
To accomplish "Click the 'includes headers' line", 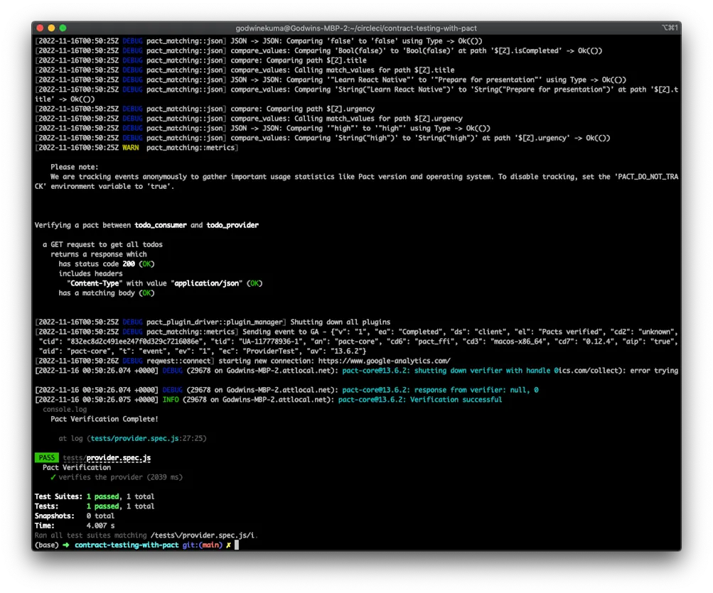I will click(x=90, y=273).
